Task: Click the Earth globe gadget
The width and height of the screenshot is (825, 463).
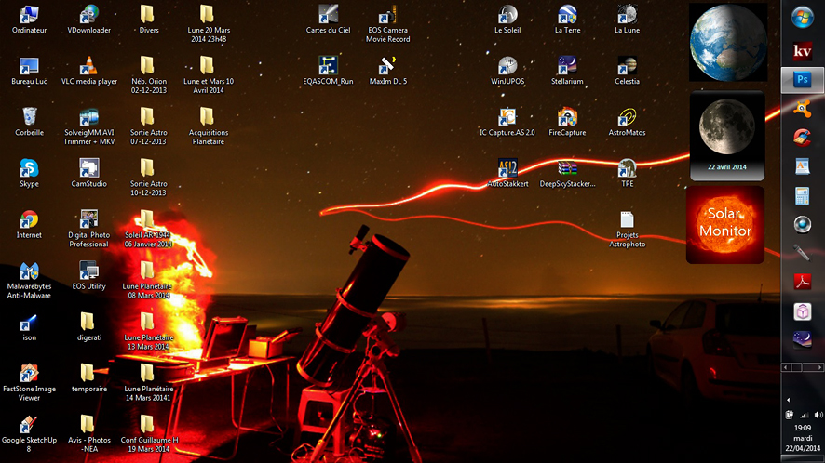Action: coord(727,42)
